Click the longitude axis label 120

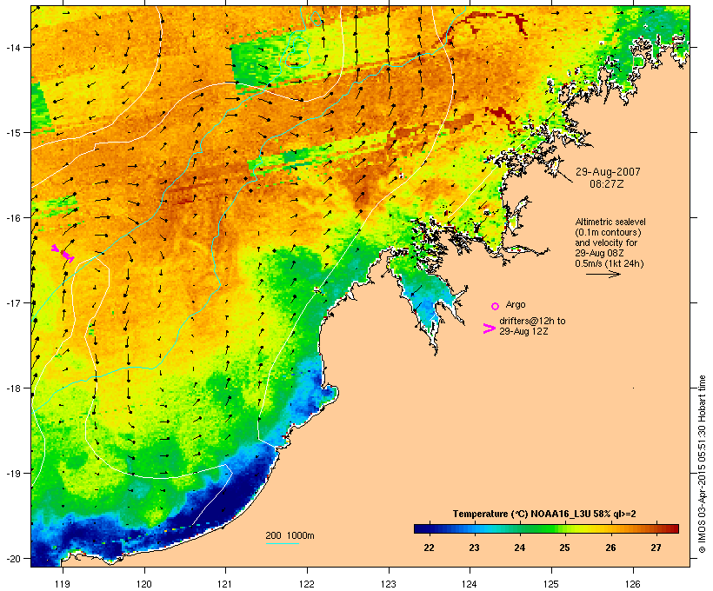click(x=144, y=584)
